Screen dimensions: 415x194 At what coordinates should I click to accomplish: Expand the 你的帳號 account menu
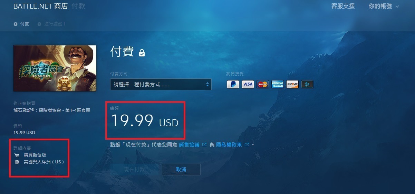click(x=384, y=6)
